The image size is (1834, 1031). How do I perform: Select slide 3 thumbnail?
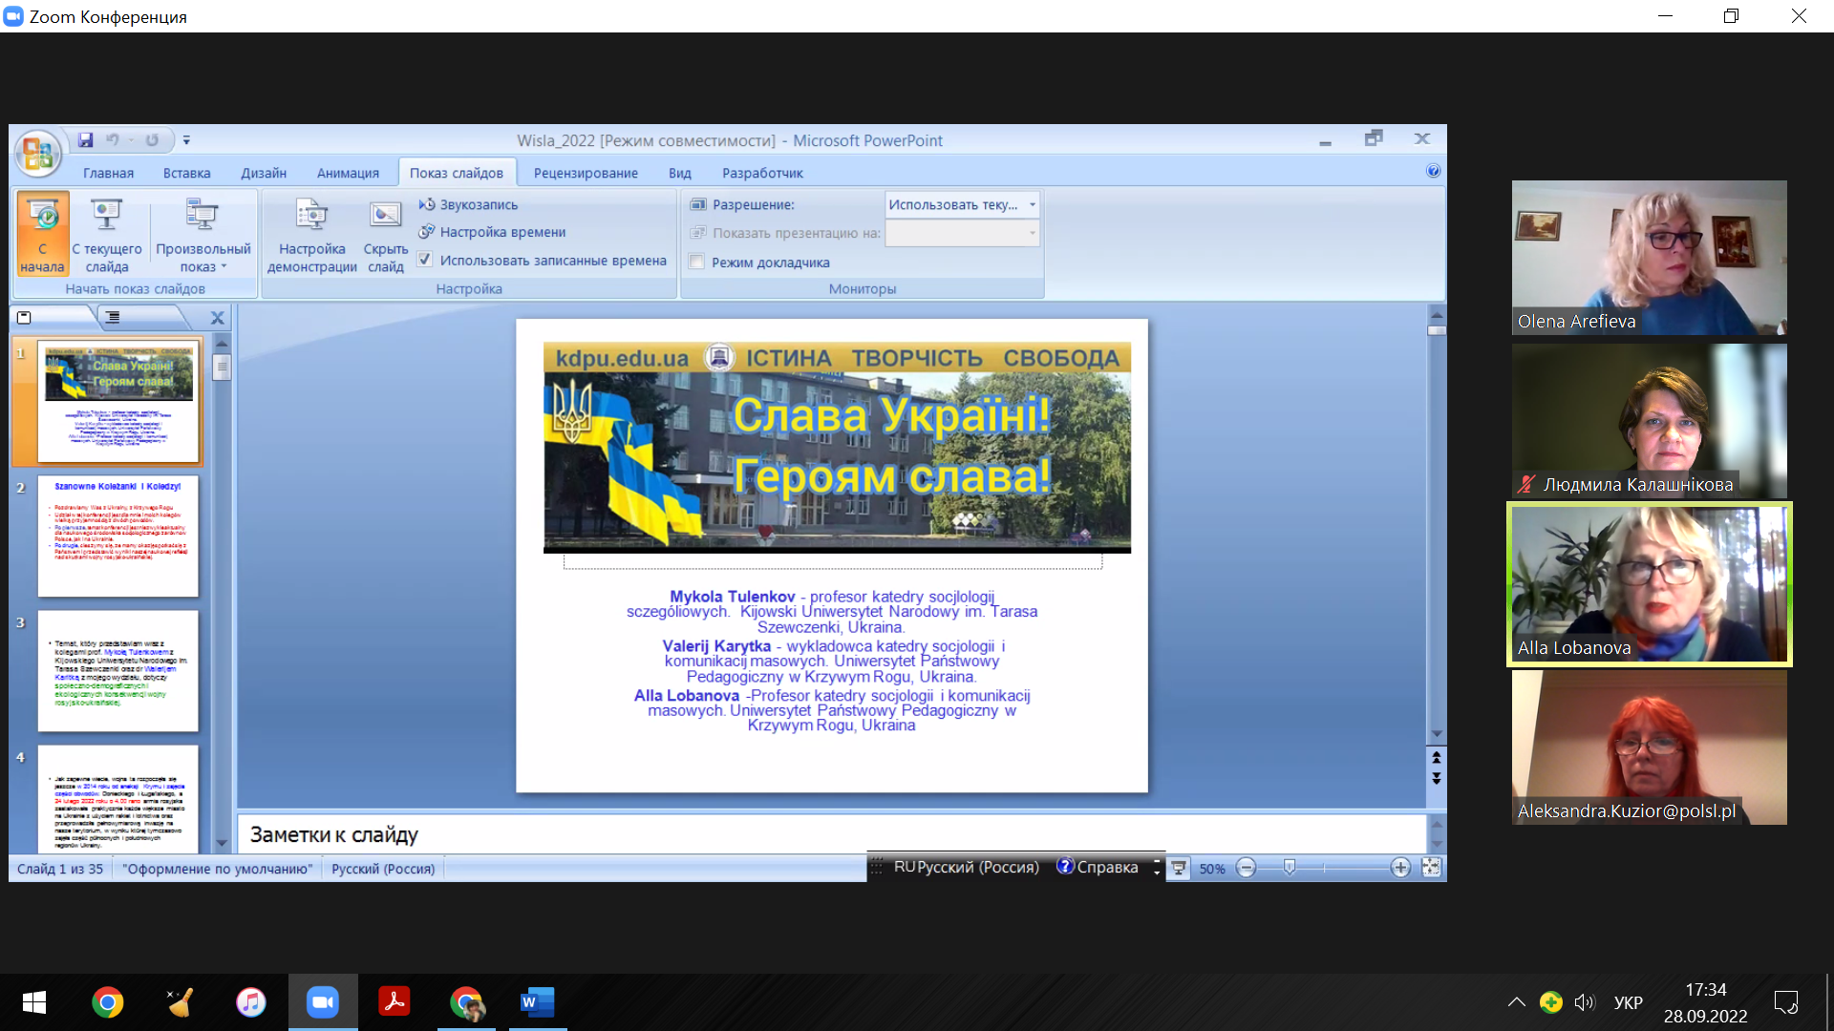[117, 671]
